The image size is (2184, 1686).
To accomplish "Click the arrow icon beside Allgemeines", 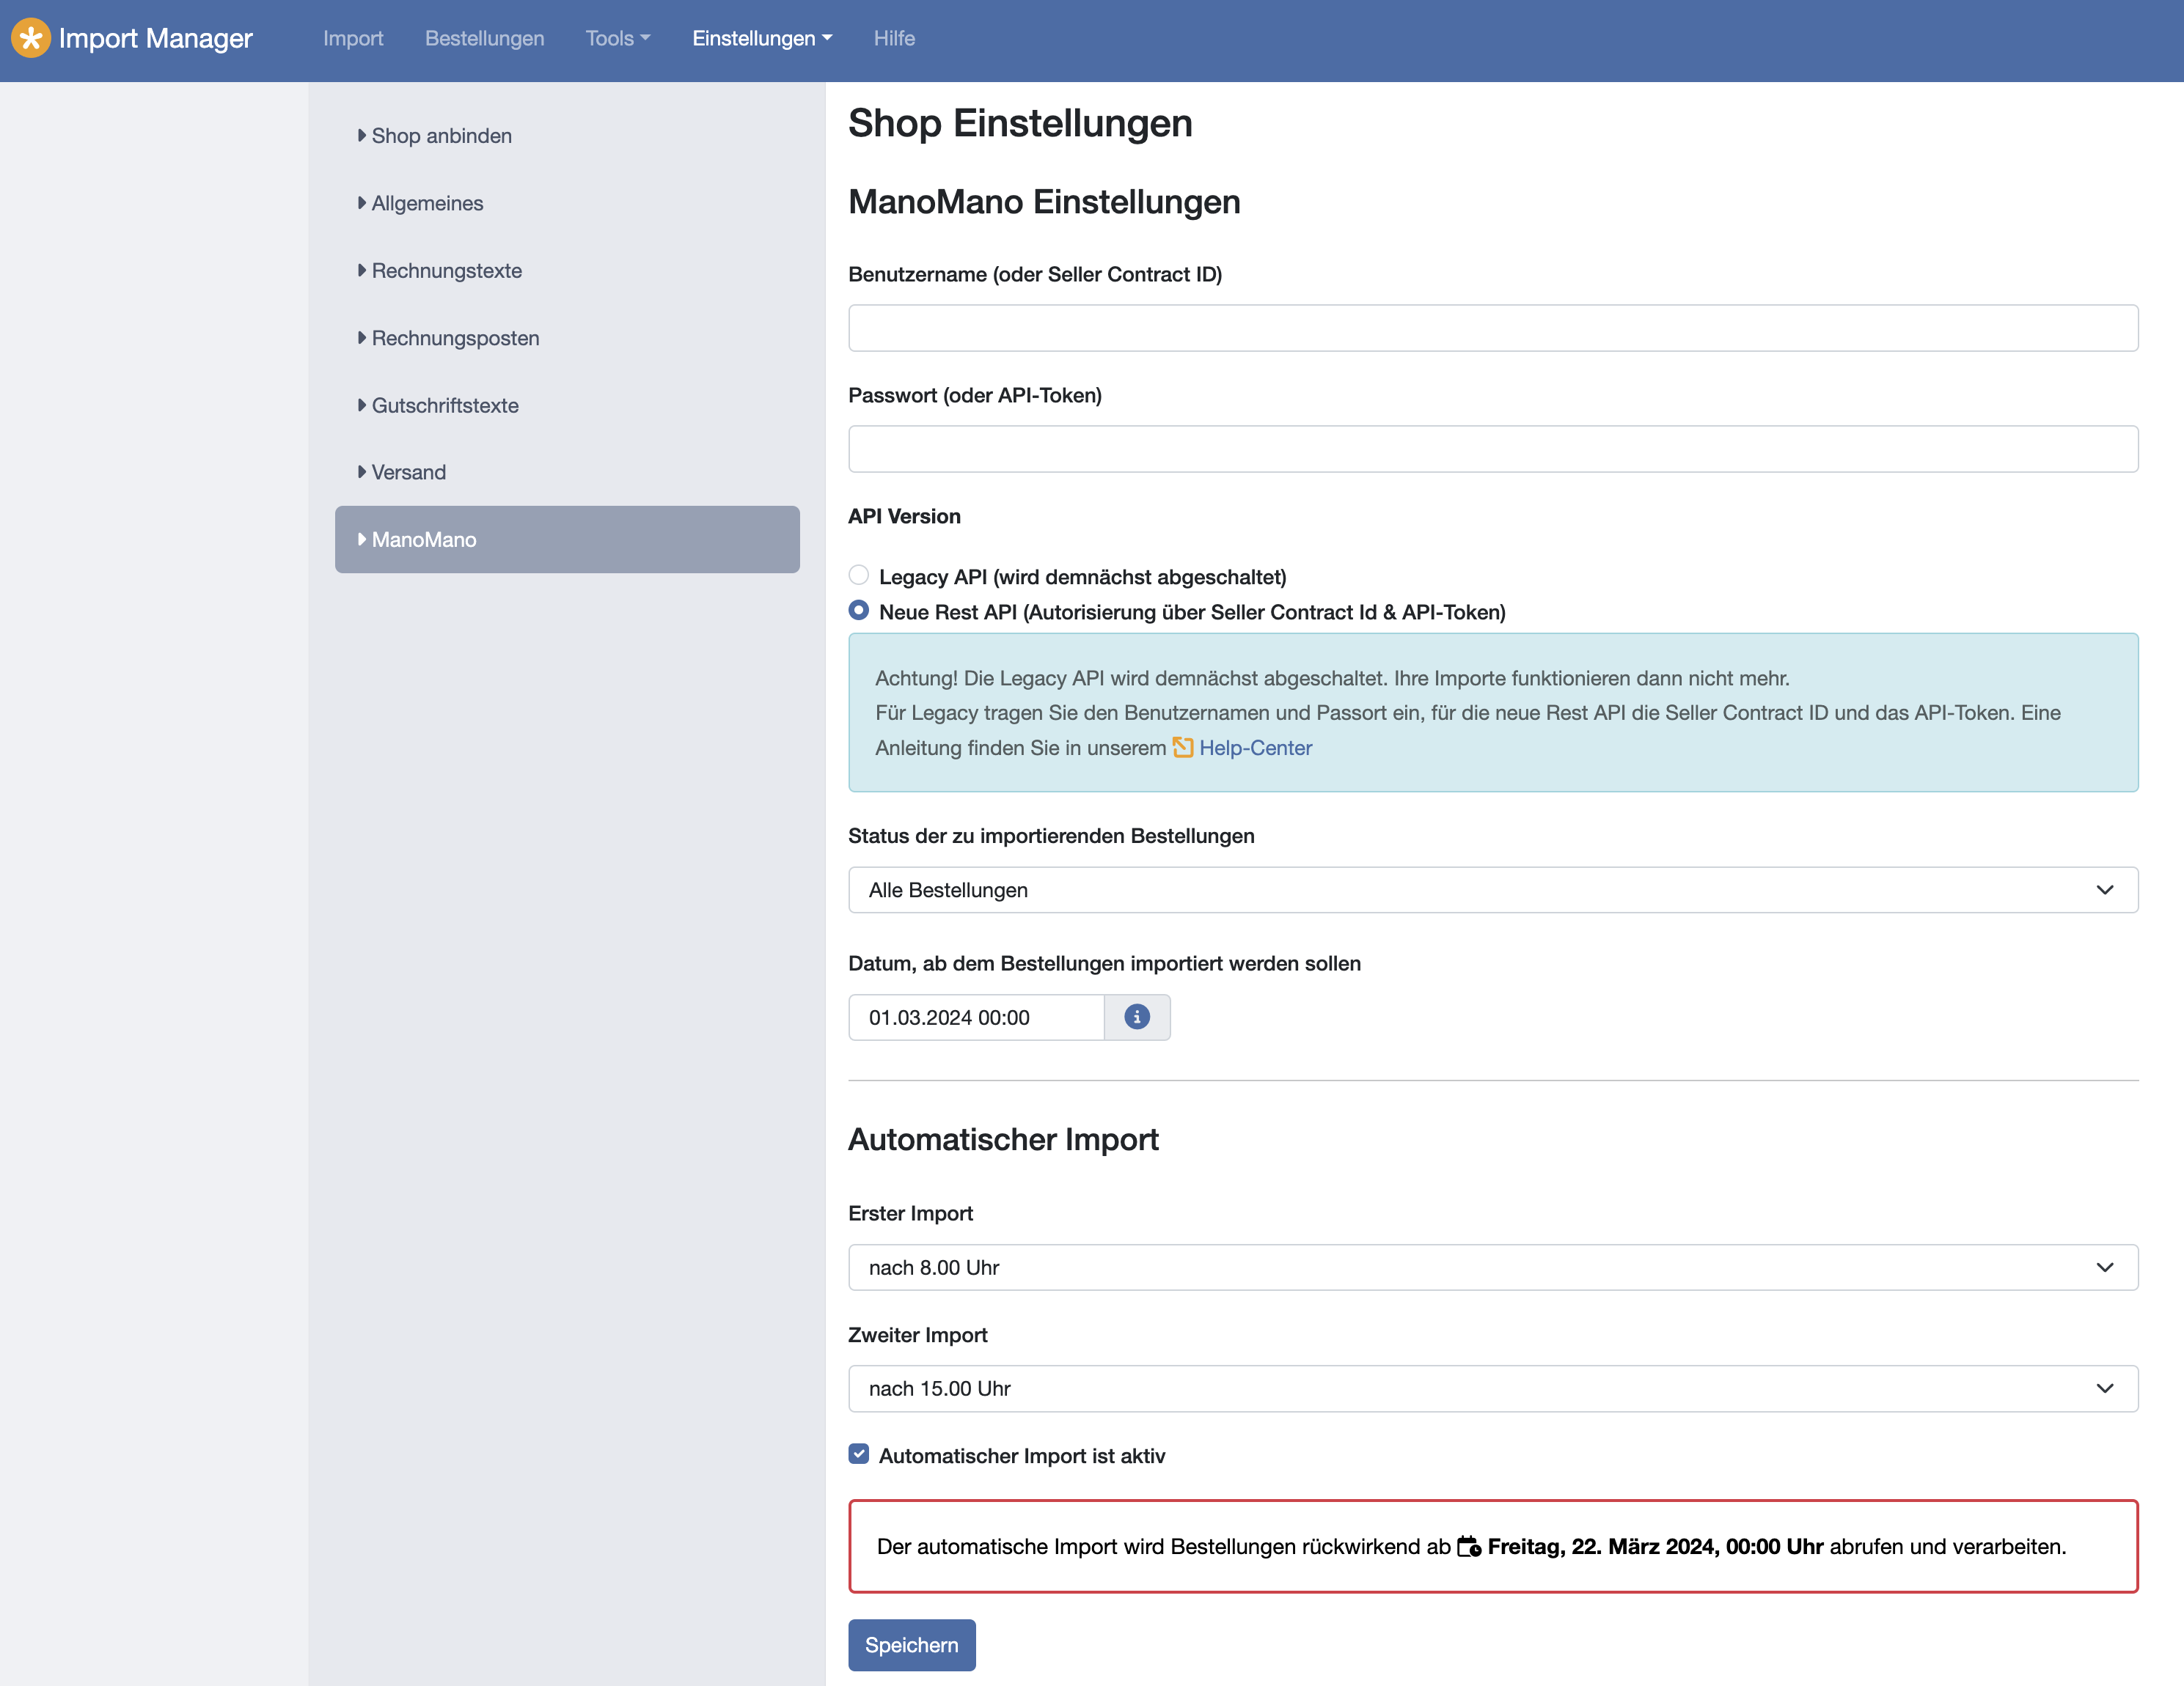I will (362, 203).
